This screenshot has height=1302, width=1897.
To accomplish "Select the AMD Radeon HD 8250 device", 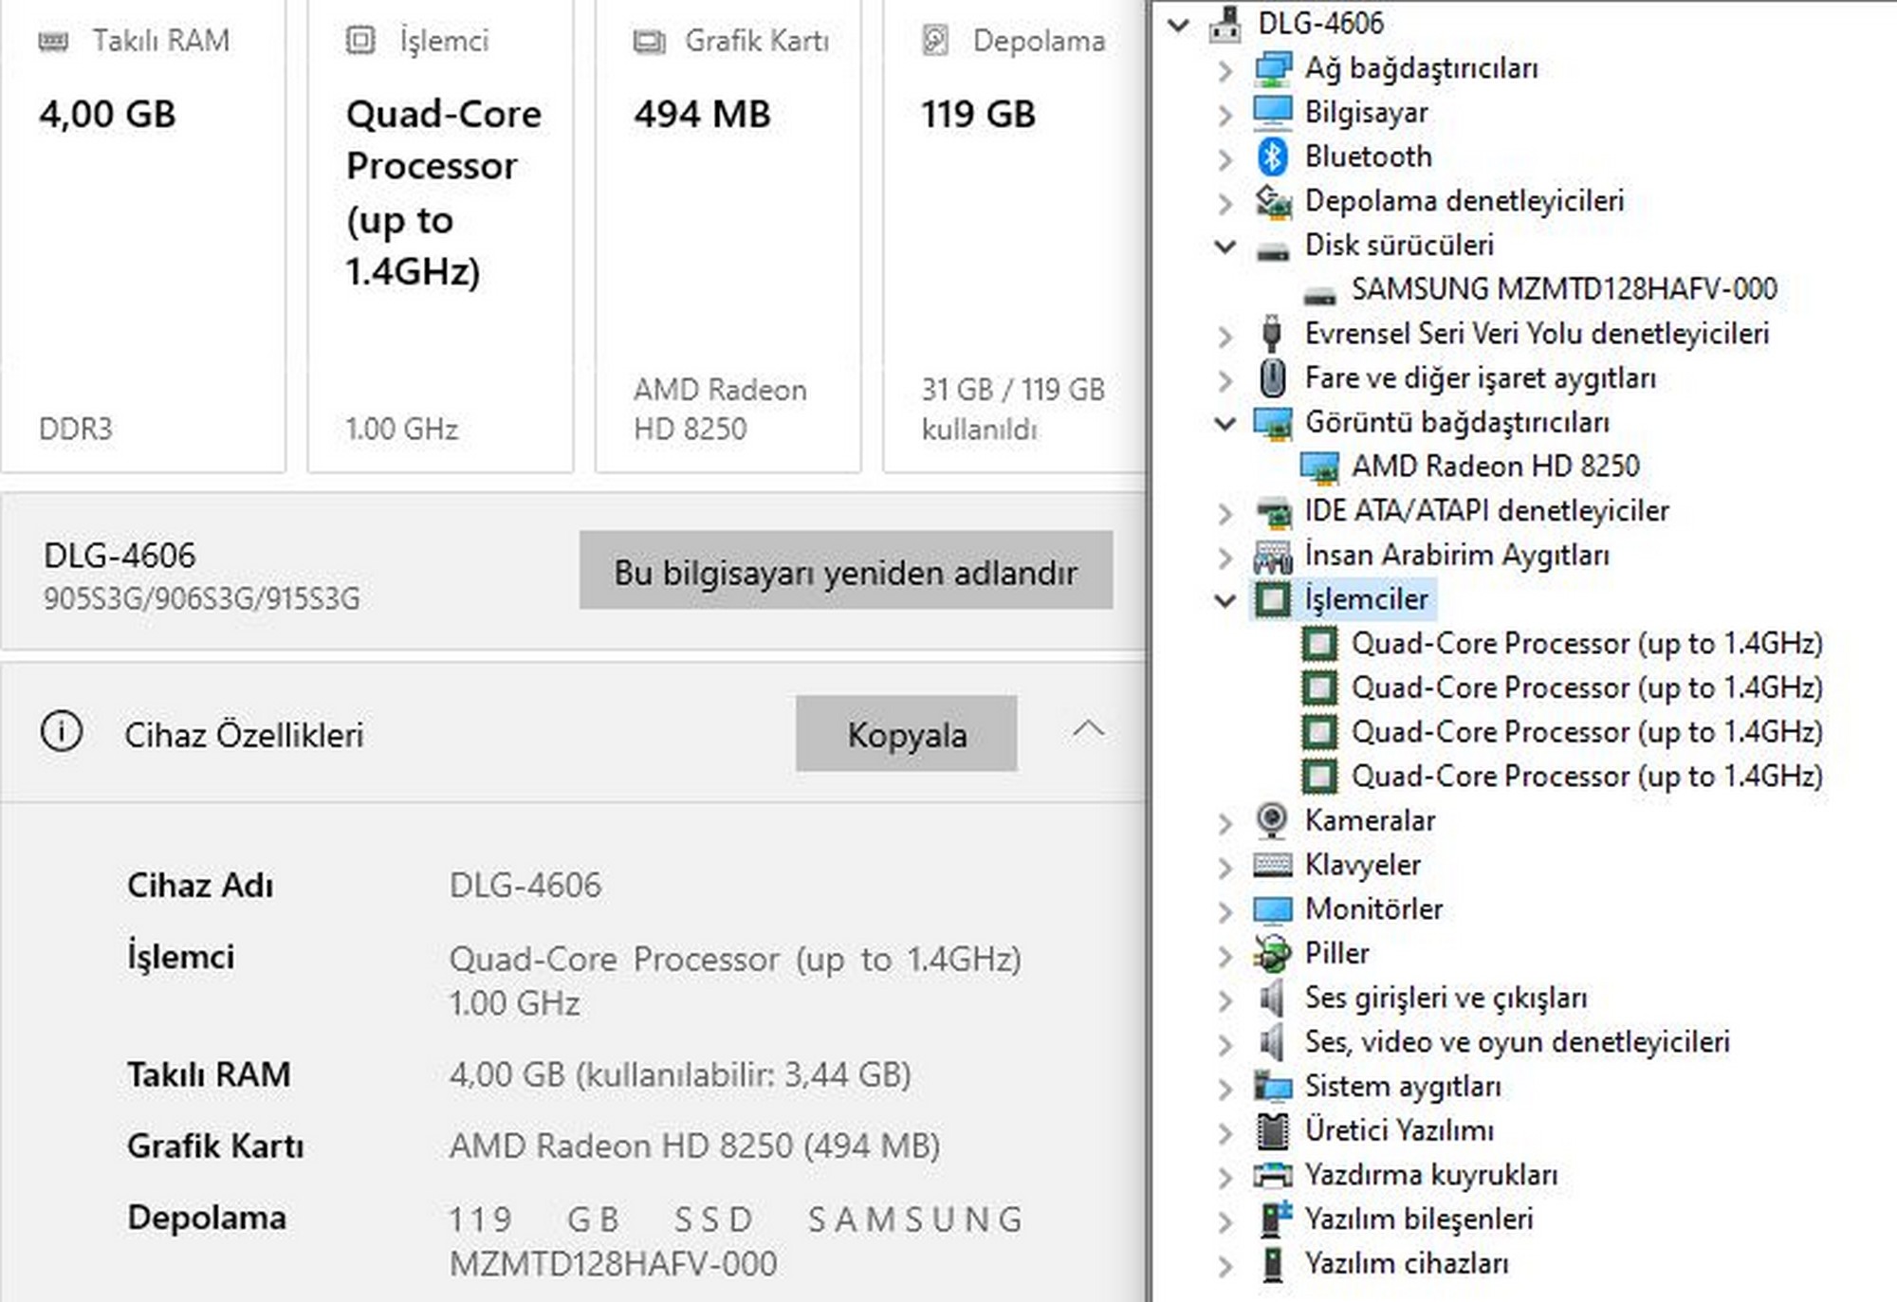I will [1494, 467].
